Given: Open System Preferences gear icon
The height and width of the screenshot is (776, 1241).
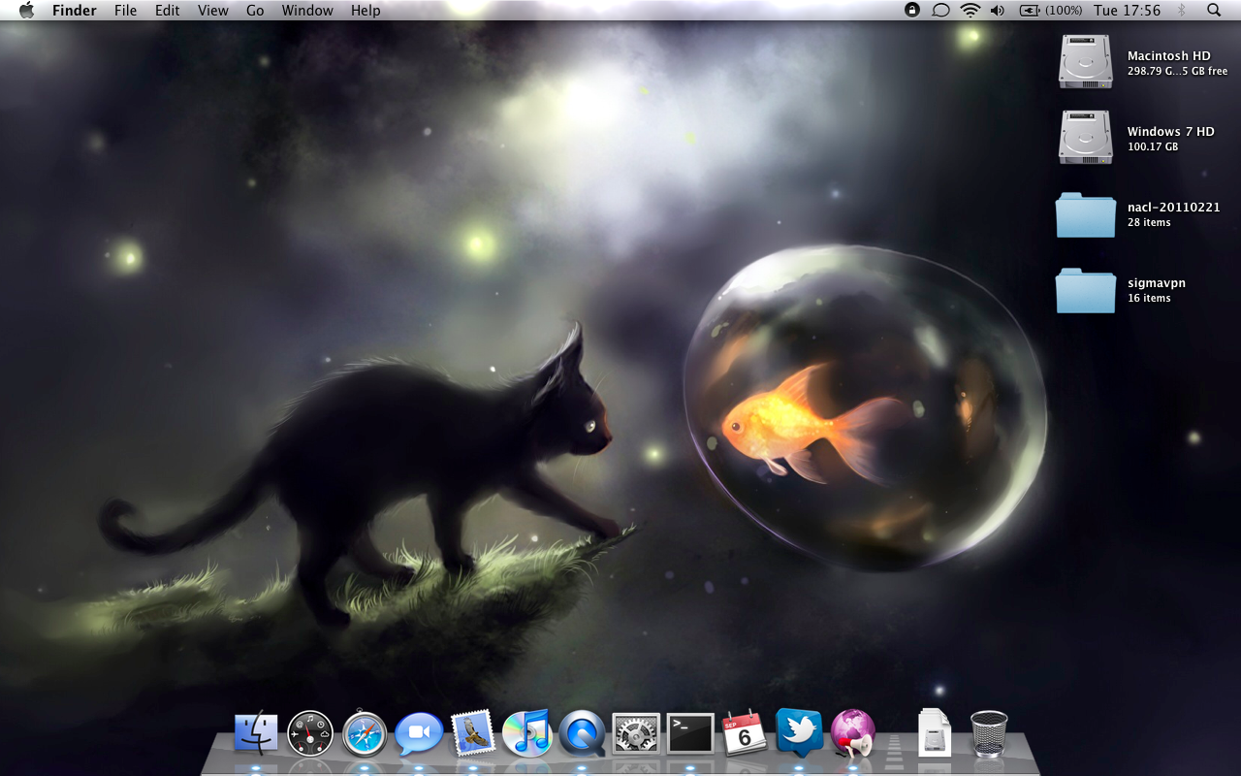Looking at the screenshot, I should coord(636,734).
